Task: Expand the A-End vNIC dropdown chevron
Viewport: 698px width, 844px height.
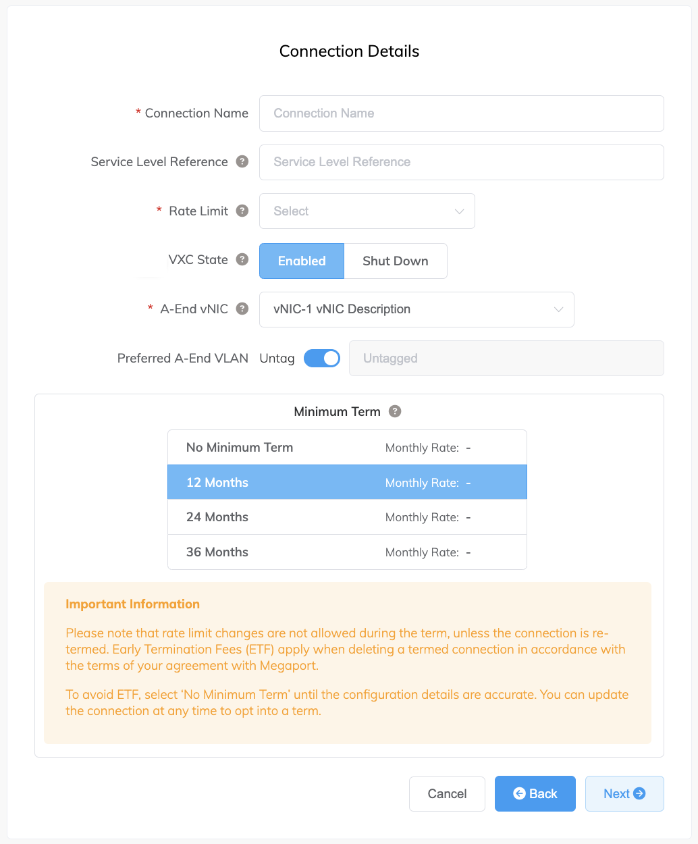Action: (558, 309)
